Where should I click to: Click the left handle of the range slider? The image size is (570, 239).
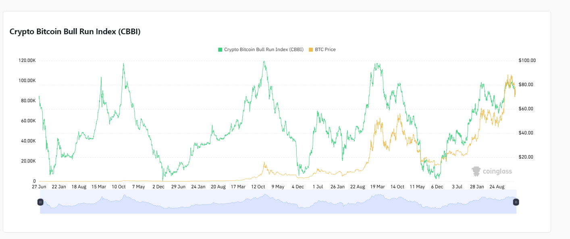click(40, 202)
